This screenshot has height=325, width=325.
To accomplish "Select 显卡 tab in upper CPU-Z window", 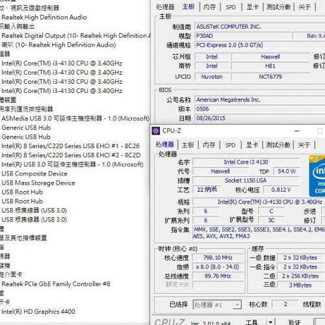I will click(252, 7).
